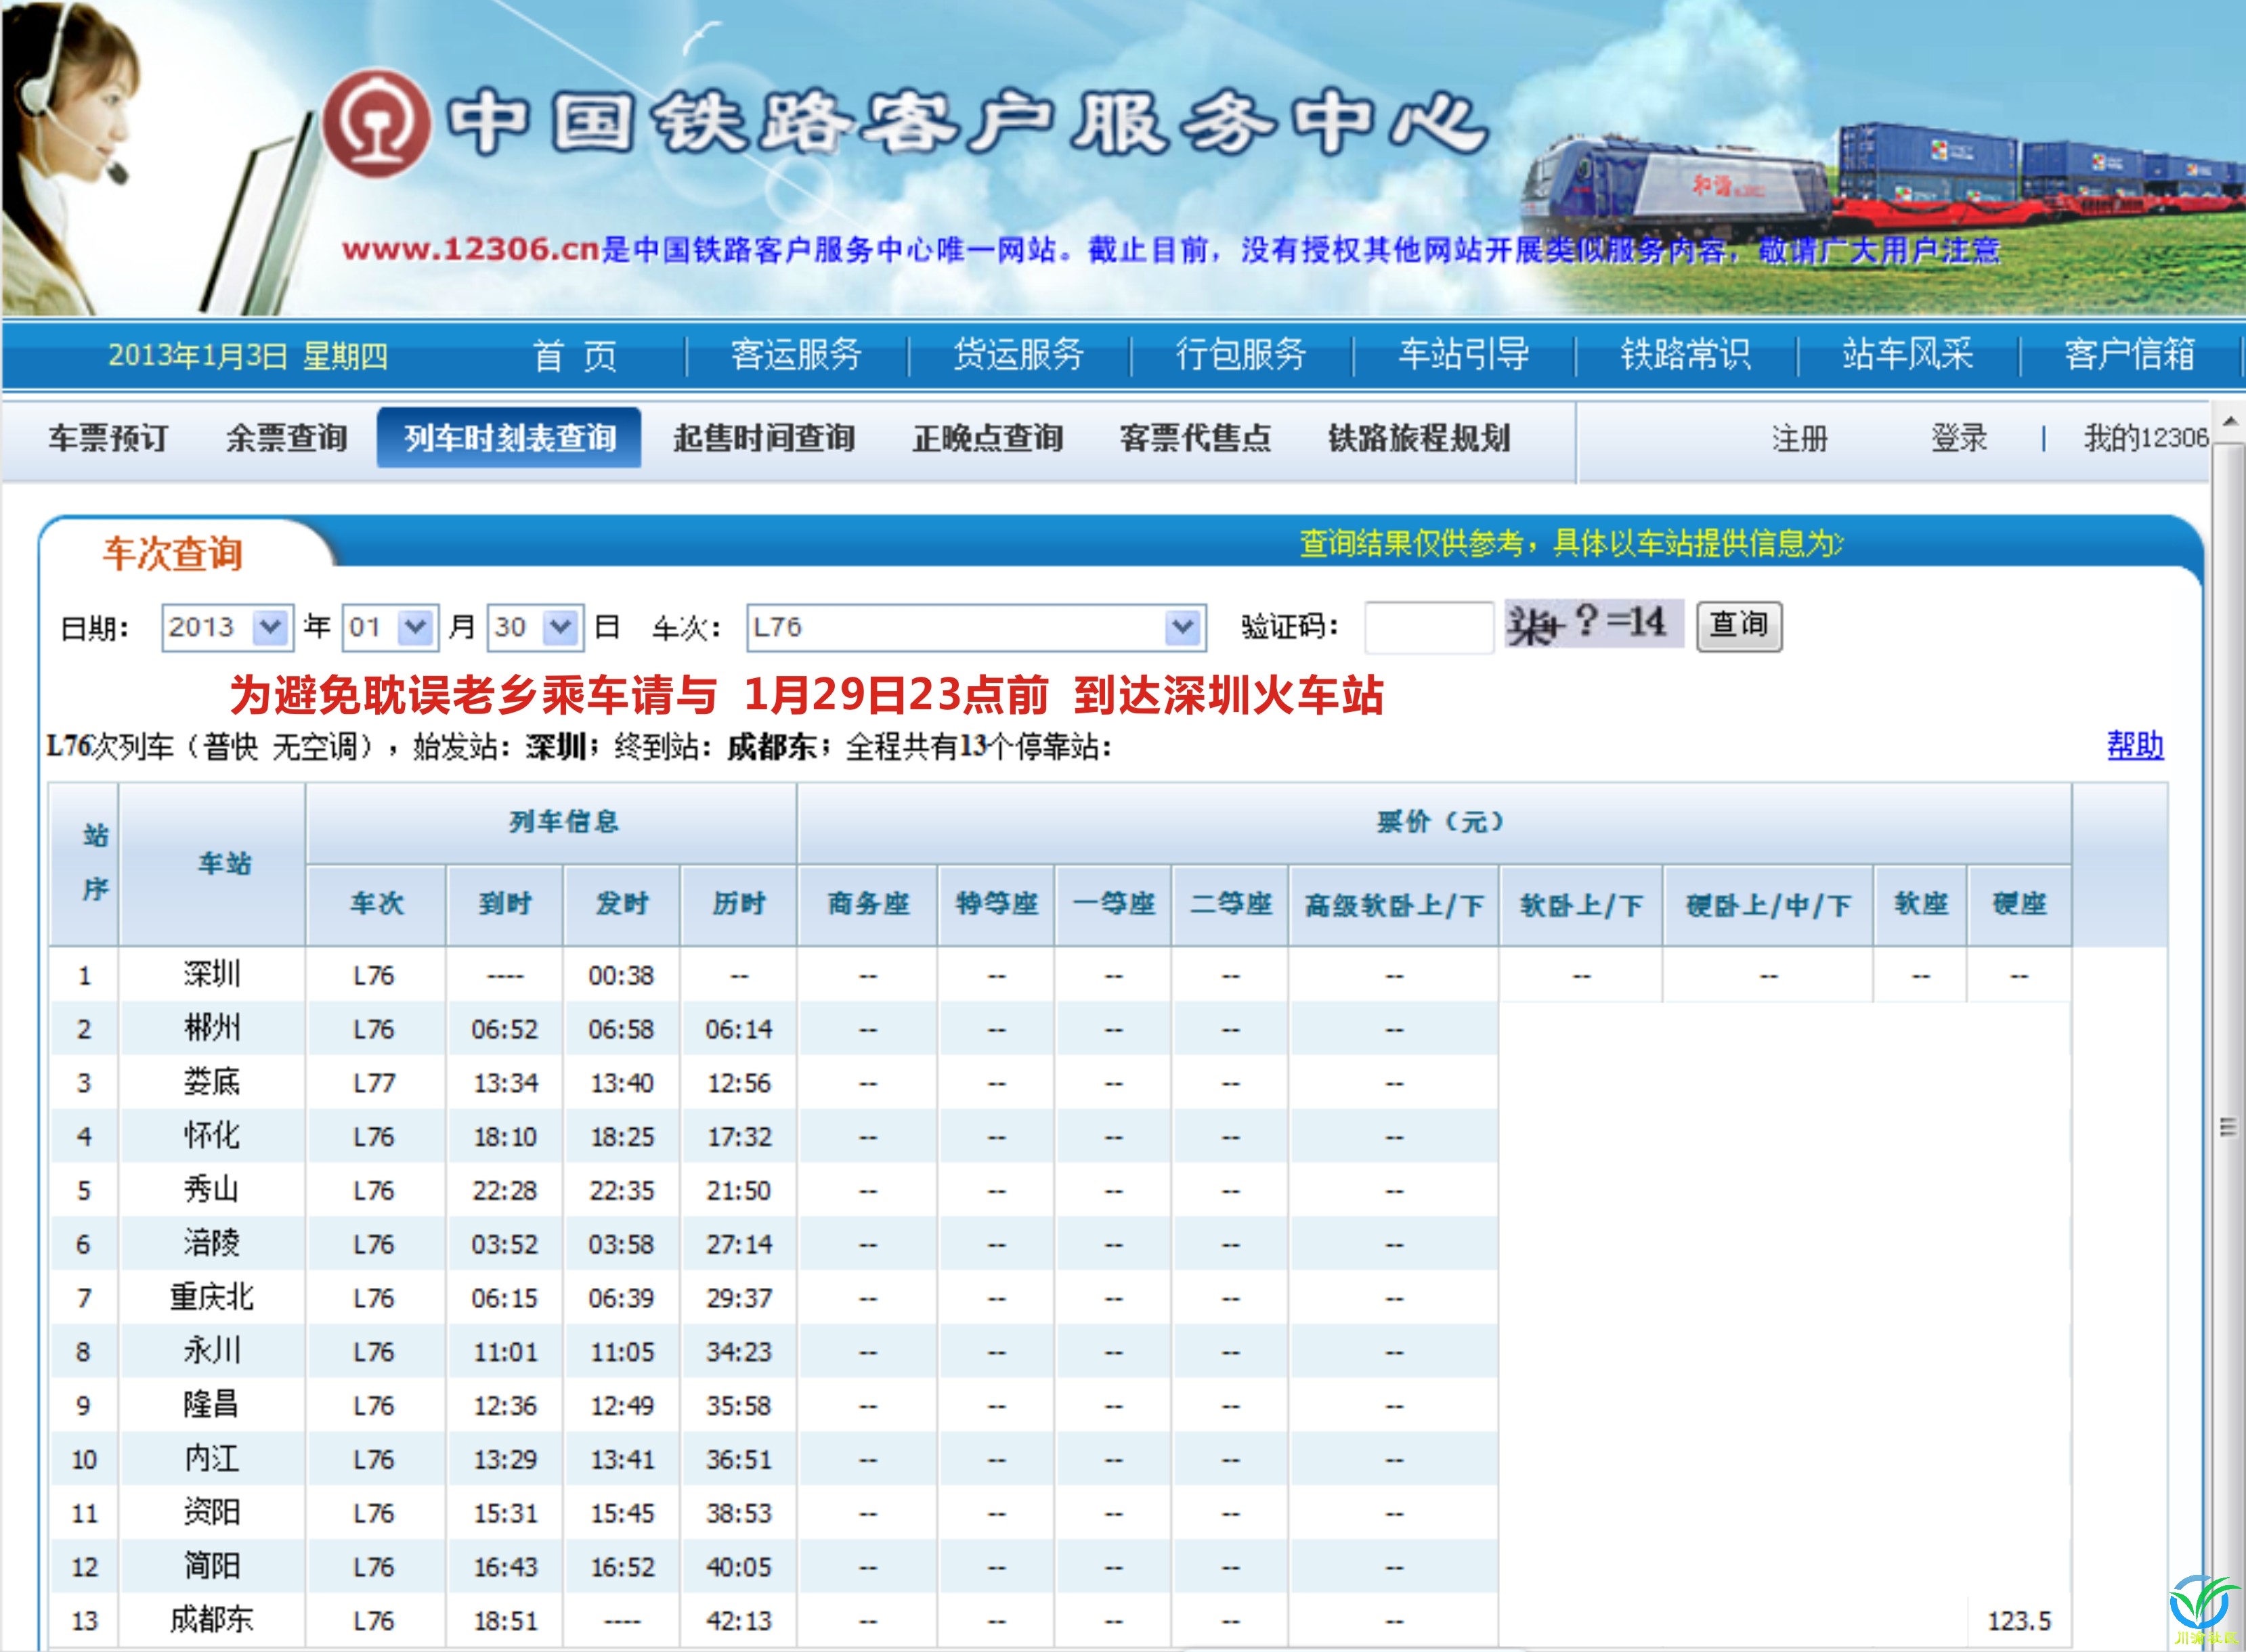Image resolution: width=2246 pixels, height=1652 pixels.
Task: Click the 永川 station cell
Action: (x=212, y=1352)
